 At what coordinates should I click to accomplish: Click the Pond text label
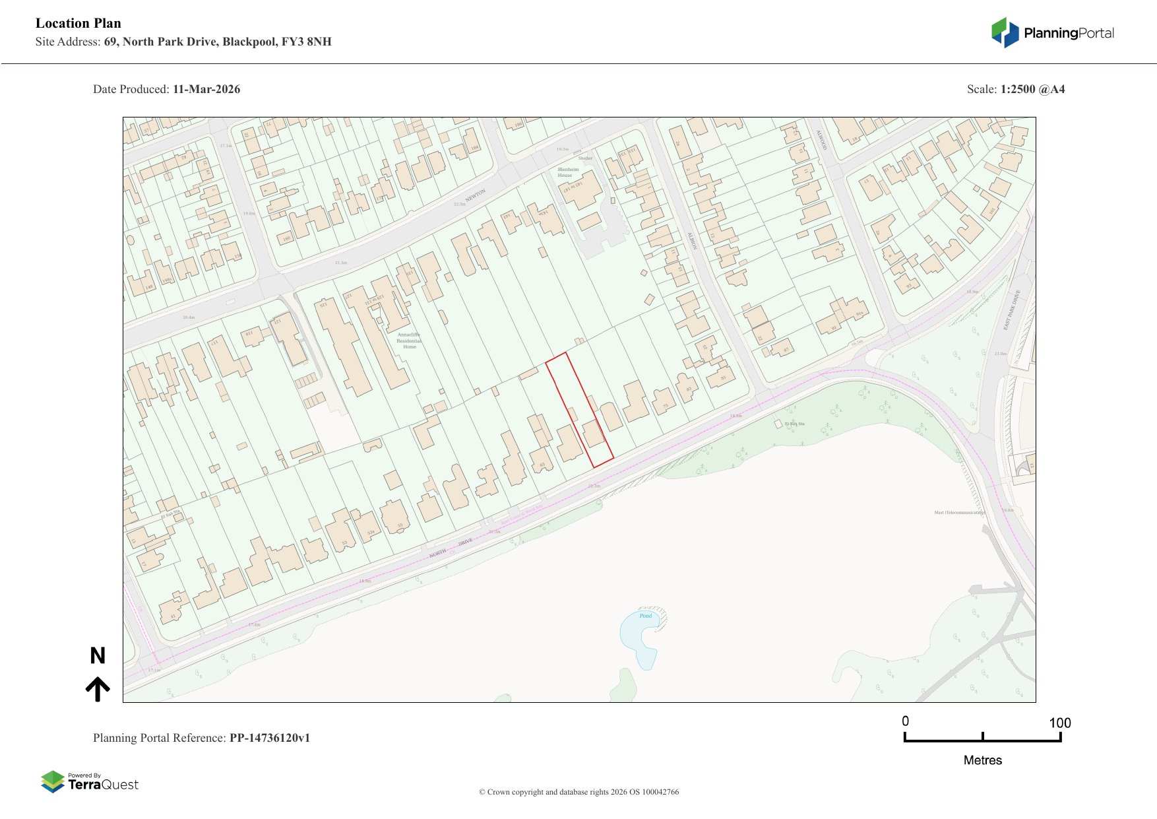645,616
